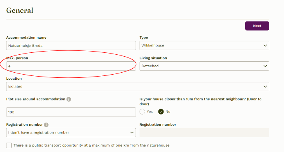
Task: Click the Location dropdown chevron arrow
Action: coord(265,86)
